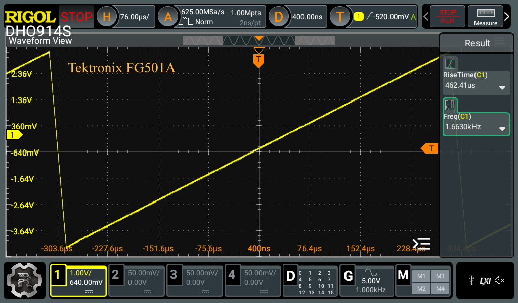Click the 76.4µs time axis label

coord(310,248)
